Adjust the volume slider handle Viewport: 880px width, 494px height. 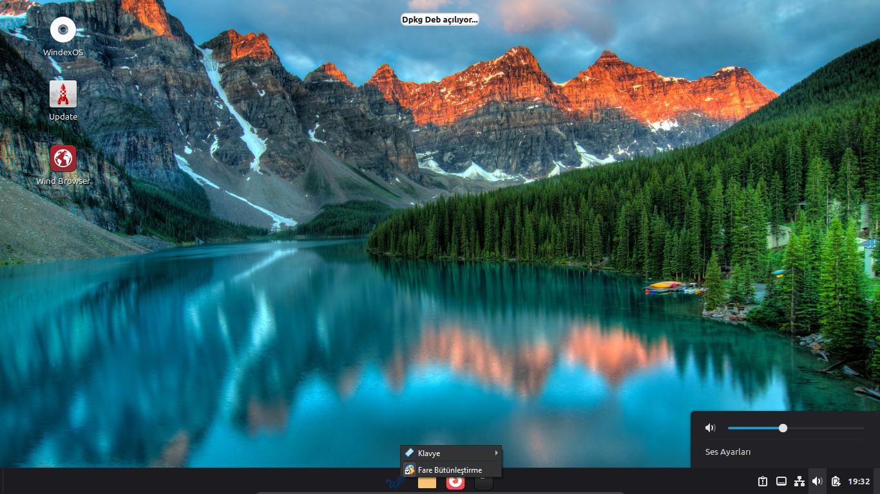point(783,428)
